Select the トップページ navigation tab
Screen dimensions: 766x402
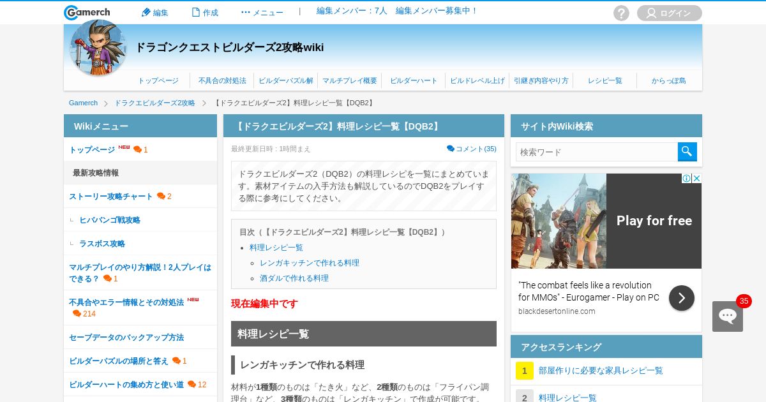coord(158,80)
